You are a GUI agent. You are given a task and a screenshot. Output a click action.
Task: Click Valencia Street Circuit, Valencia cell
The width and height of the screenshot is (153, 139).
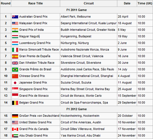point(89,56)
